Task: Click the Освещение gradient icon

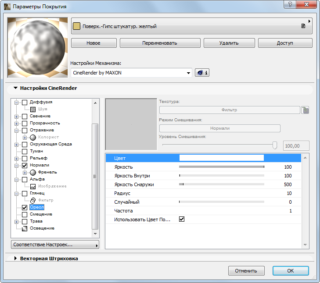Action: point(25,229)
